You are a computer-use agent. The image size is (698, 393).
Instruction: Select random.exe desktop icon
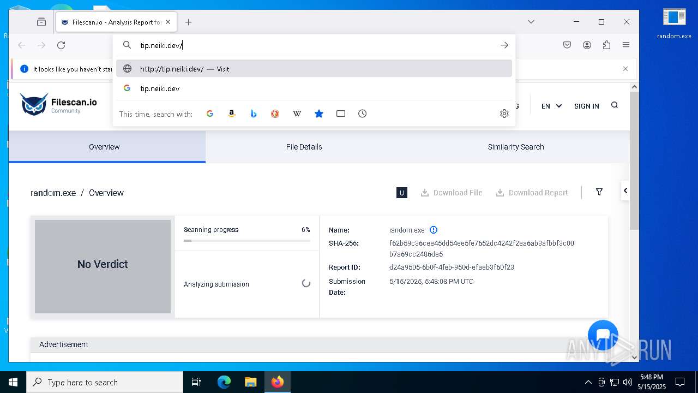[674, 23]
